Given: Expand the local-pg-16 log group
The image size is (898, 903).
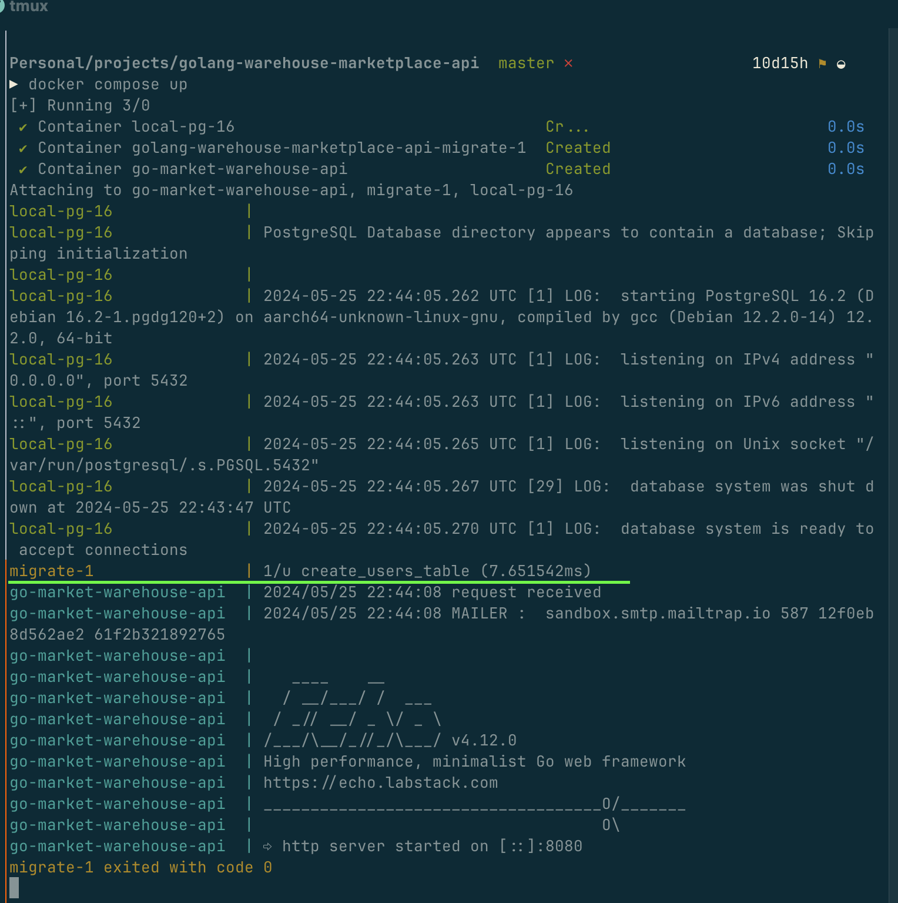Looking at the screenshot, I should tap(61, 211).
